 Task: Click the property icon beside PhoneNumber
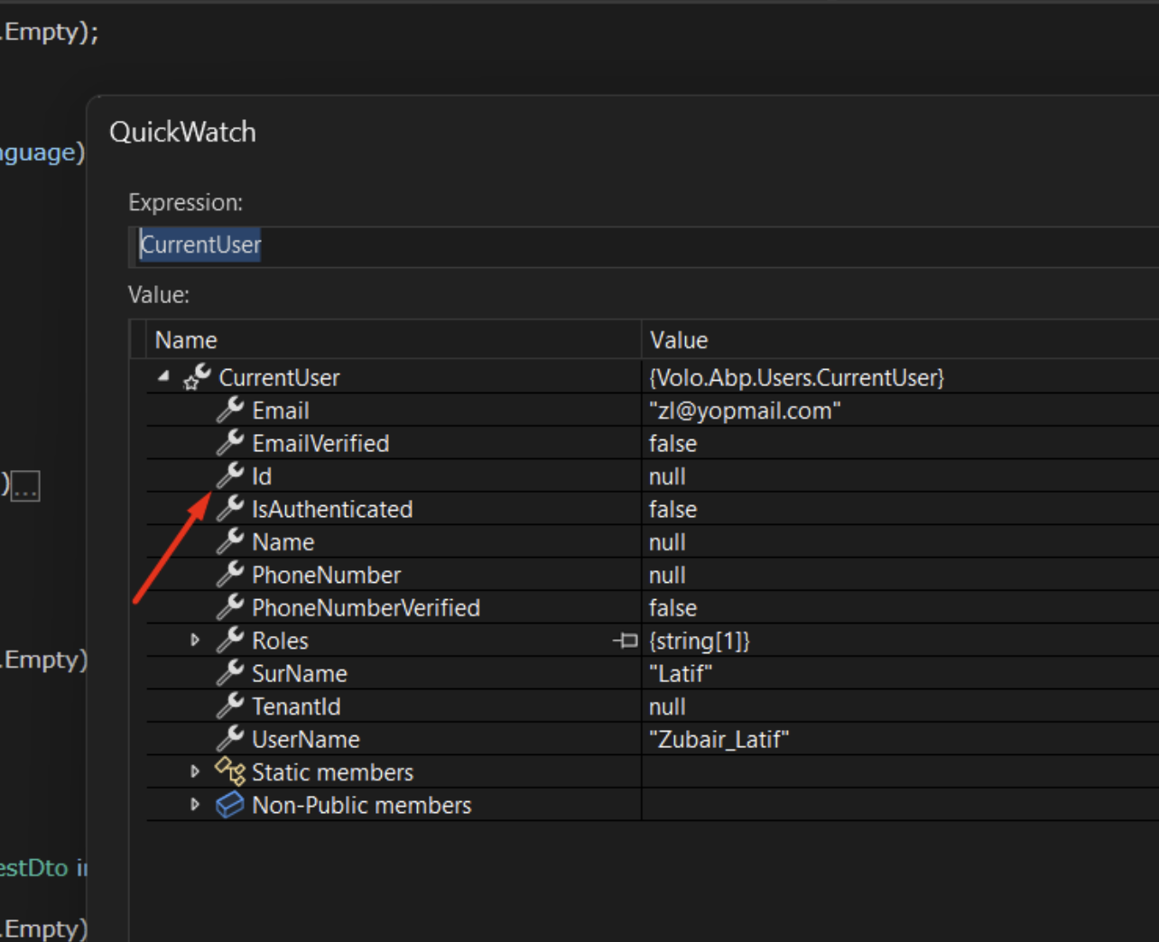click(230, 575)
